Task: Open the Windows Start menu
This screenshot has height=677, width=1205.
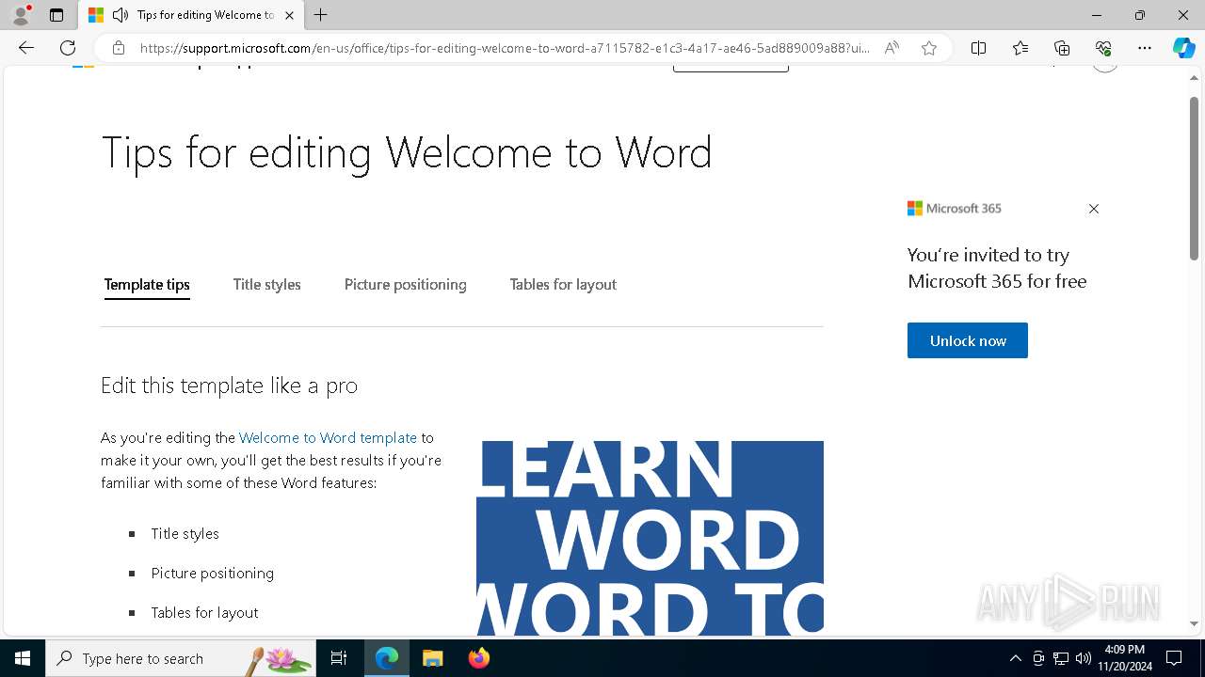Action: click(23, 658)
